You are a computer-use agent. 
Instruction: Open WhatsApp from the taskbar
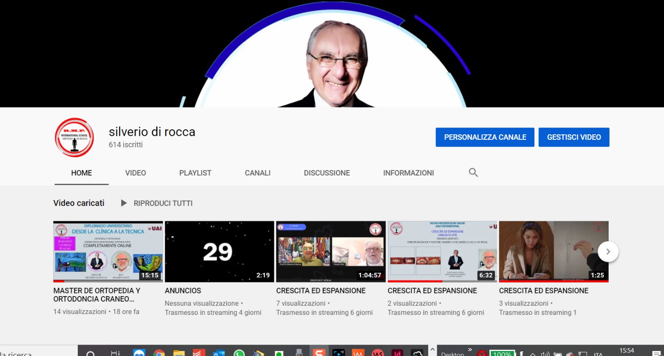pyautogui.click(x=239, y=353)
